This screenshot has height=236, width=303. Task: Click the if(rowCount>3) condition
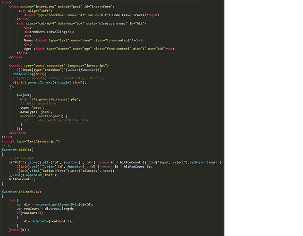[x=30, y=213]
